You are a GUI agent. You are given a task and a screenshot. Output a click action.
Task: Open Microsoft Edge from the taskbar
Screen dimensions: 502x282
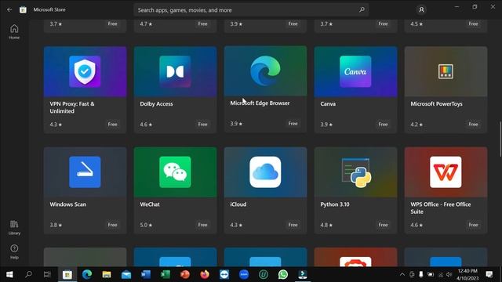[87, 274]
